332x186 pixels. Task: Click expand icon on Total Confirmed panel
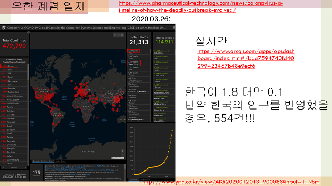click(x=29, y=32)
